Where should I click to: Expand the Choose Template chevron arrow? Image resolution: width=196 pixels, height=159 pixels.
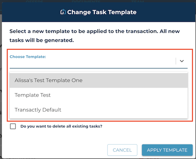182,61
